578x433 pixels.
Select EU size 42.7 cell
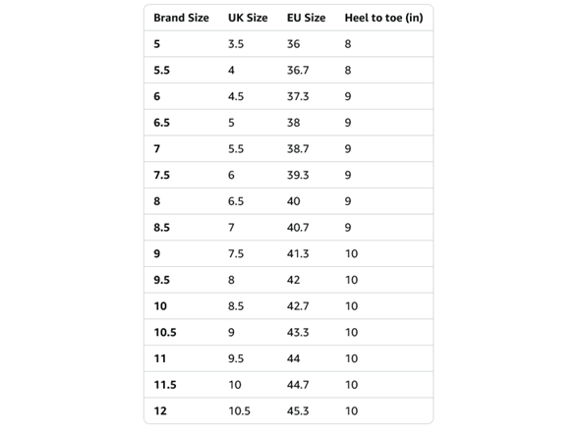tap(298, 306)
